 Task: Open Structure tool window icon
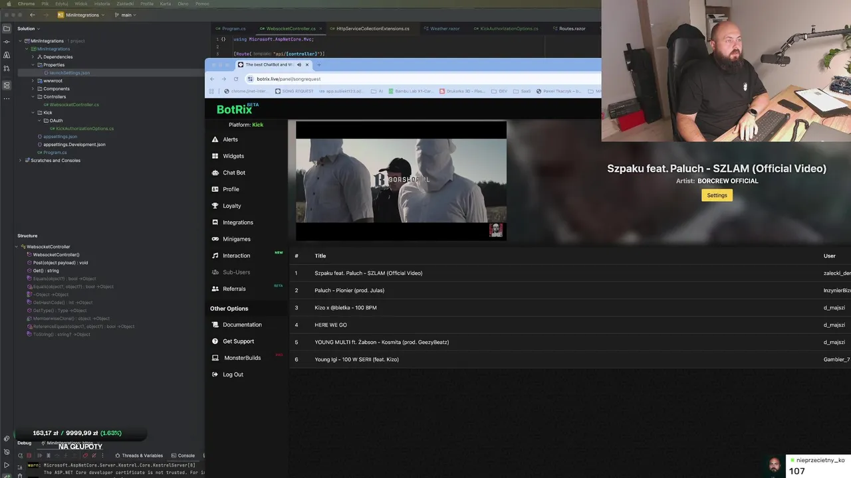pos(7,85)
